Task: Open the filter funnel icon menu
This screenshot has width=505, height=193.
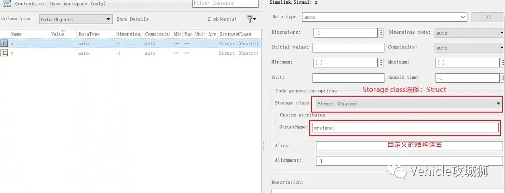Action: (x=251, y=19)
